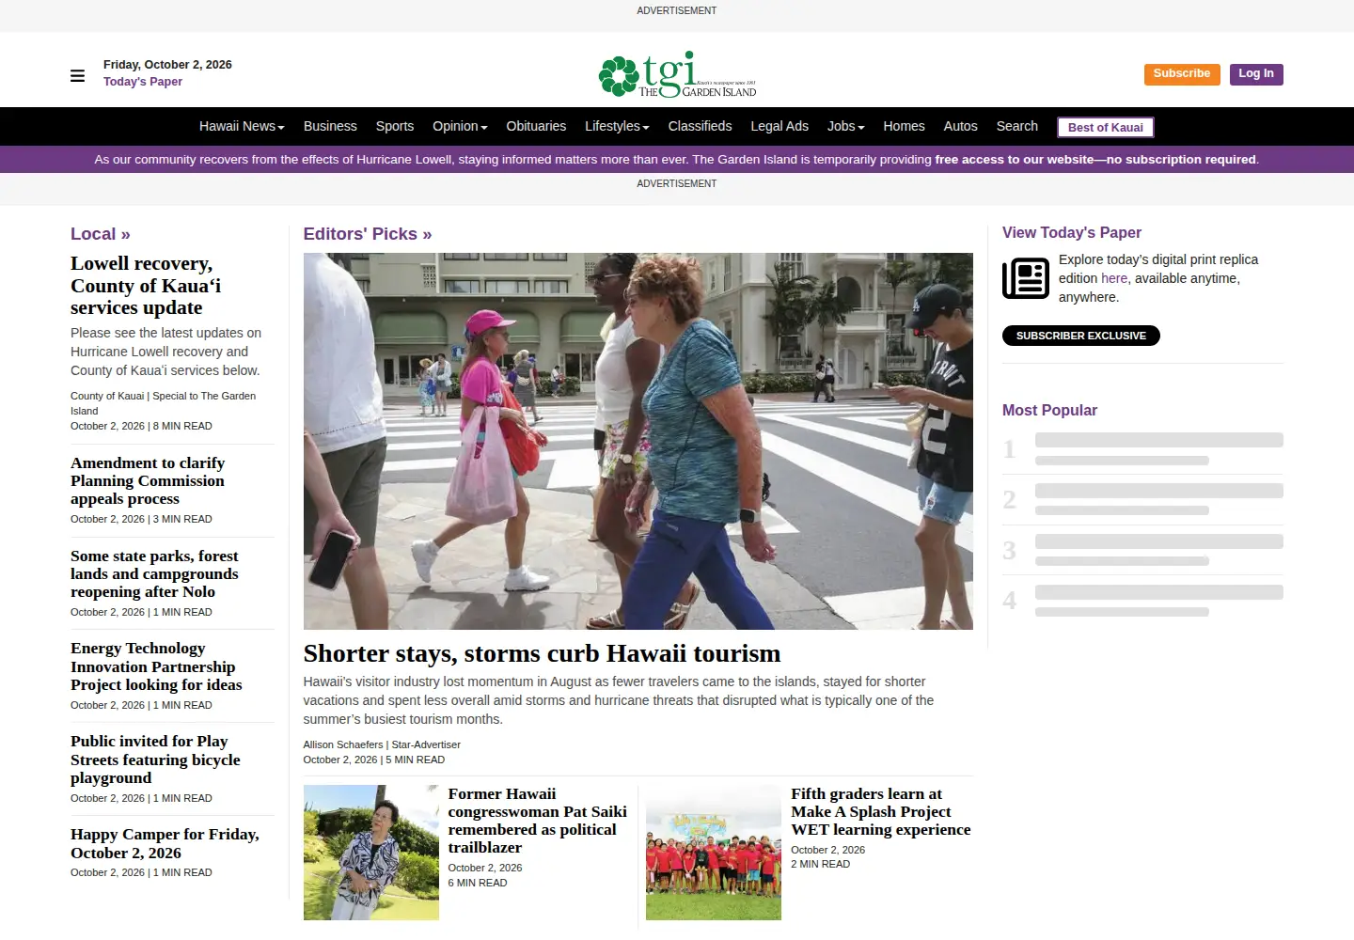The image size is (1354, 940).
Task: Open 'Shorter stays, storms curb Hawaii tourism' headline
Action: coord(543,653)
